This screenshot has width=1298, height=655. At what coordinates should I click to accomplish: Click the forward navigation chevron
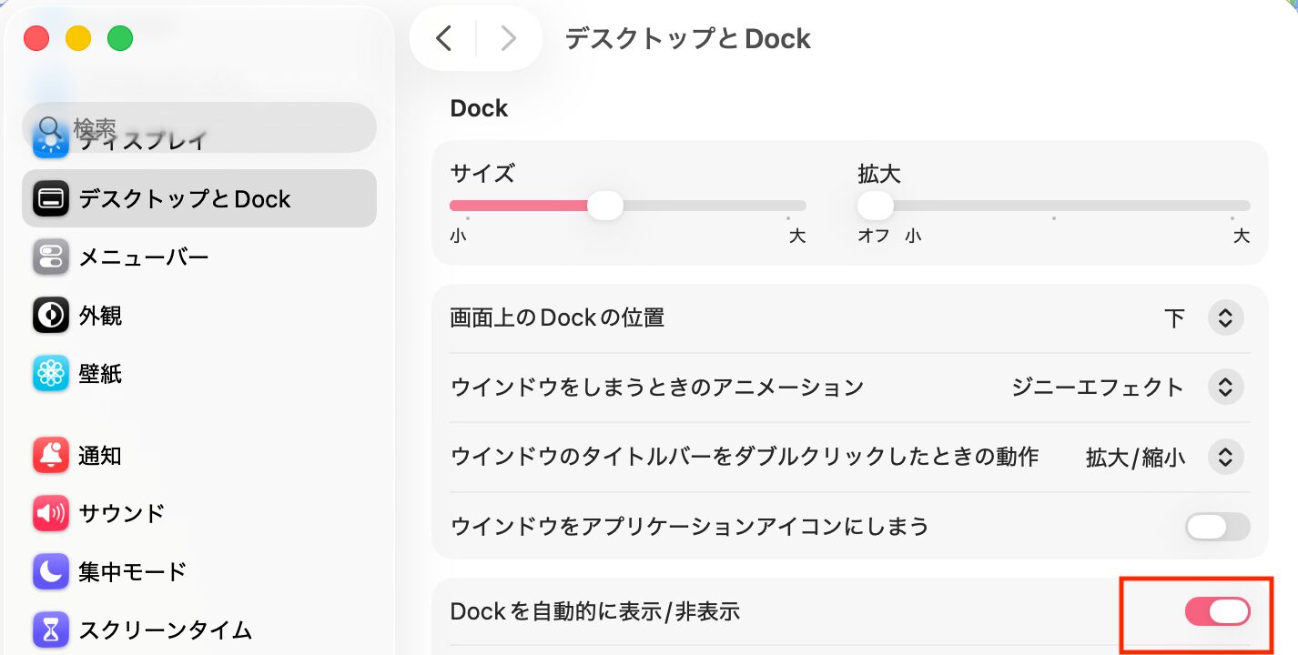(x=508, y=38)
